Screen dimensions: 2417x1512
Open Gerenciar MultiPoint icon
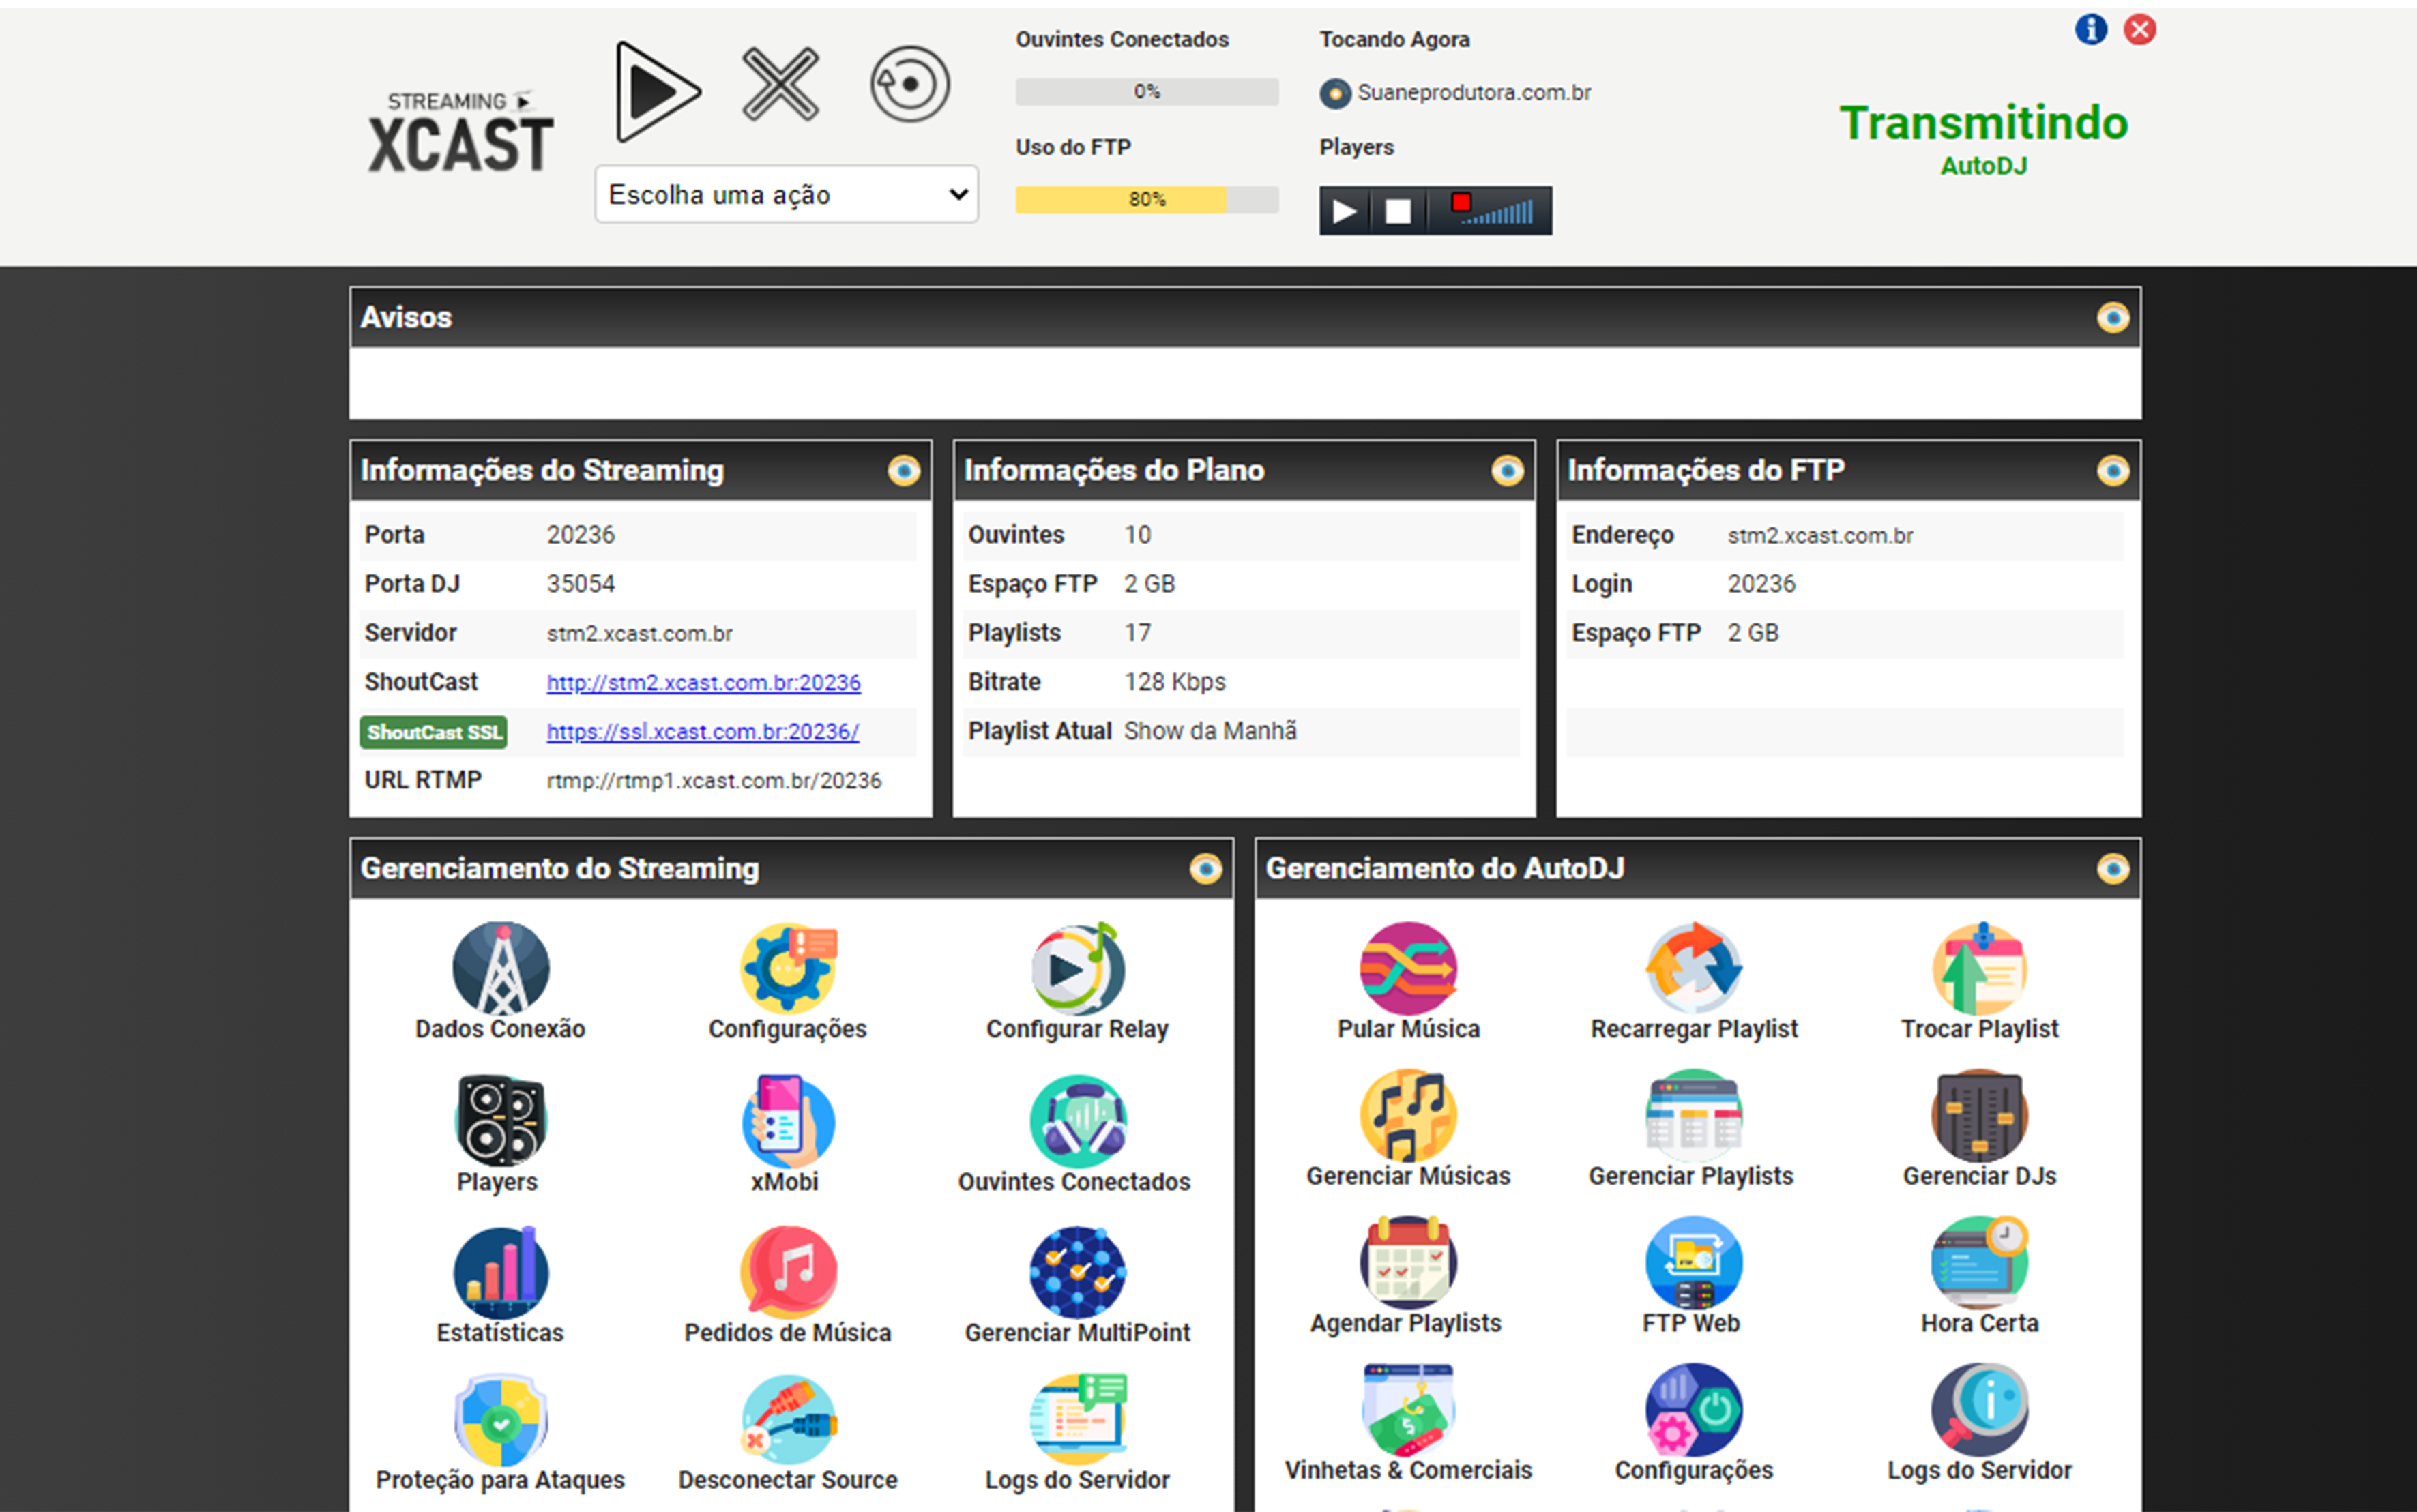point(1077,1272)
